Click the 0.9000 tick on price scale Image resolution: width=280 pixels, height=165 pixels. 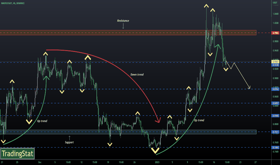275,78
